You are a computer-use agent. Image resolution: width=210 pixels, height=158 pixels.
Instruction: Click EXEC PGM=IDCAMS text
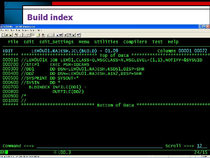[69, 64]
